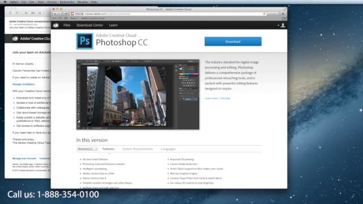Viewport: 363px width, 204px height.
Task: Go forward with Safari's forward arrow
Action: pyautogui.click(x=59, y=14)
